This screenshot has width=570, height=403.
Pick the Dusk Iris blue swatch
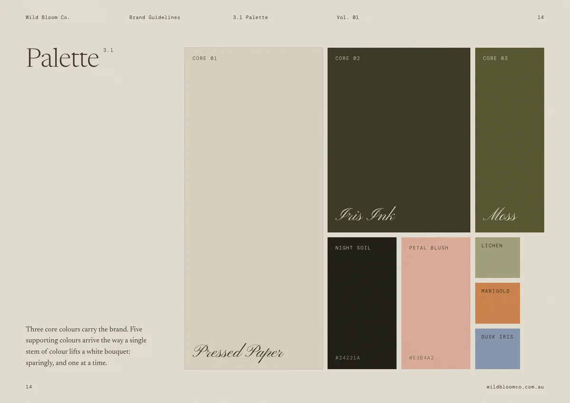[x=497, y=349]
